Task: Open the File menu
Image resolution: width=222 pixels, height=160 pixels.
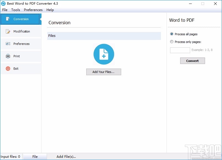Action: point(5,10)
